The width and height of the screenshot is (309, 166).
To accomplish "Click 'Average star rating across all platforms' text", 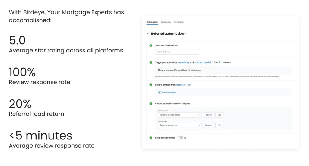I will click(x=66, y=51).
